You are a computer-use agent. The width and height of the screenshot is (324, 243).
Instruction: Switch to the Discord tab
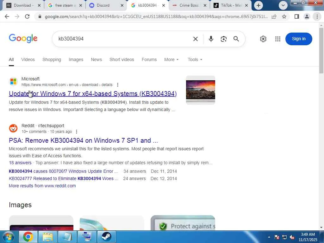click(x=103, y=5)
